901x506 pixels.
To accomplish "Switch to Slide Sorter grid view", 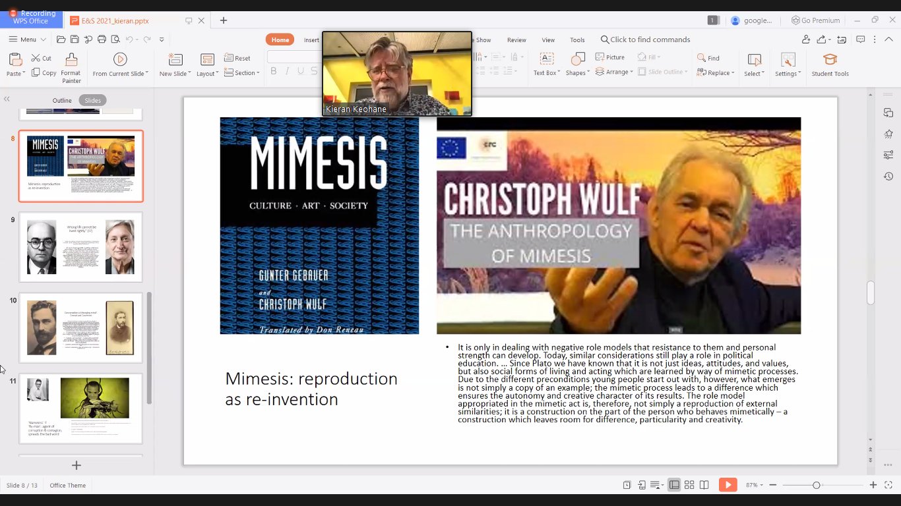I will [689, 485].
